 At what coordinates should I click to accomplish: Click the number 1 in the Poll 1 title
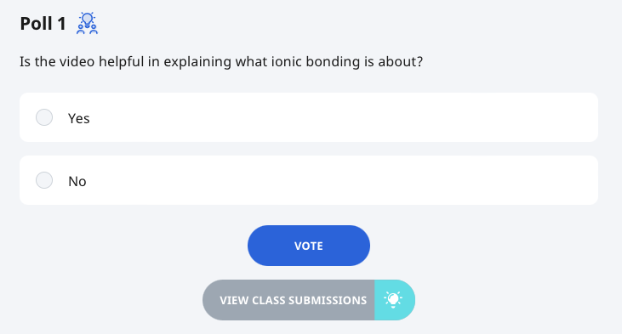coord(61,24)
